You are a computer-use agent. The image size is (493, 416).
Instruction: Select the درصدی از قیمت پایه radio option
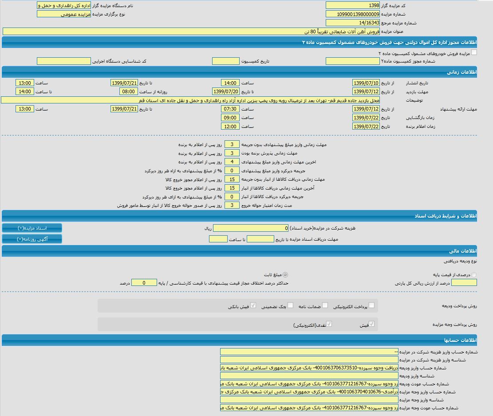(x=474, y=275)
